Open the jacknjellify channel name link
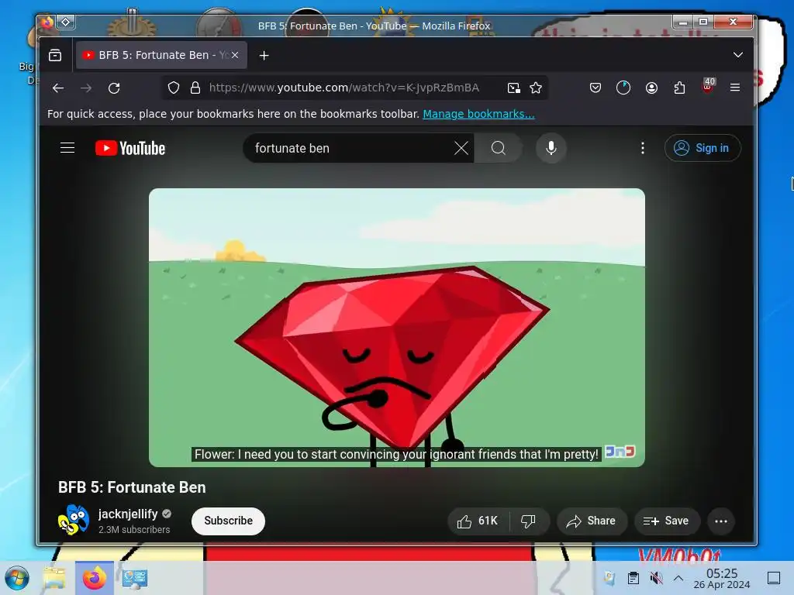Viewport: 794px width, 595px height. 128,514
